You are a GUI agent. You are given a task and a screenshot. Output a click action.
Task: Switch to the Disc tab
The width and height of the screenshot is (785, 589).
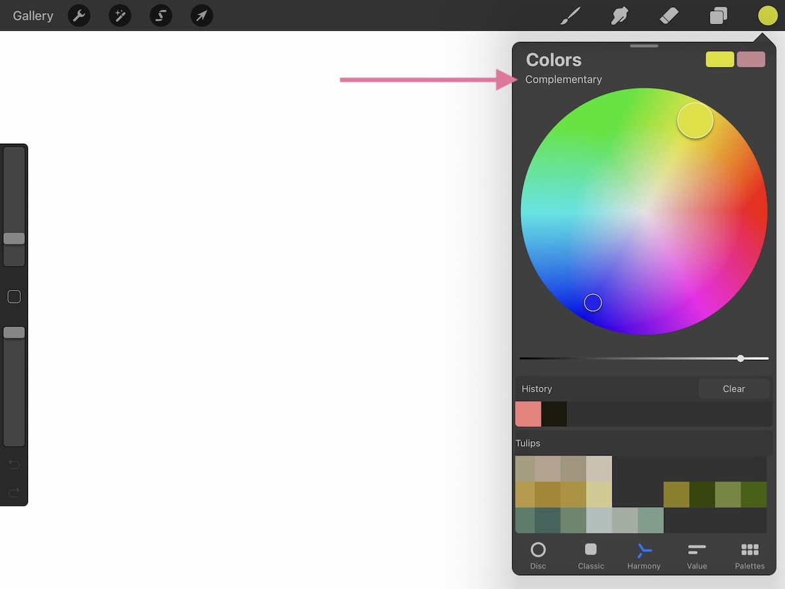click(x=538, y=556)
